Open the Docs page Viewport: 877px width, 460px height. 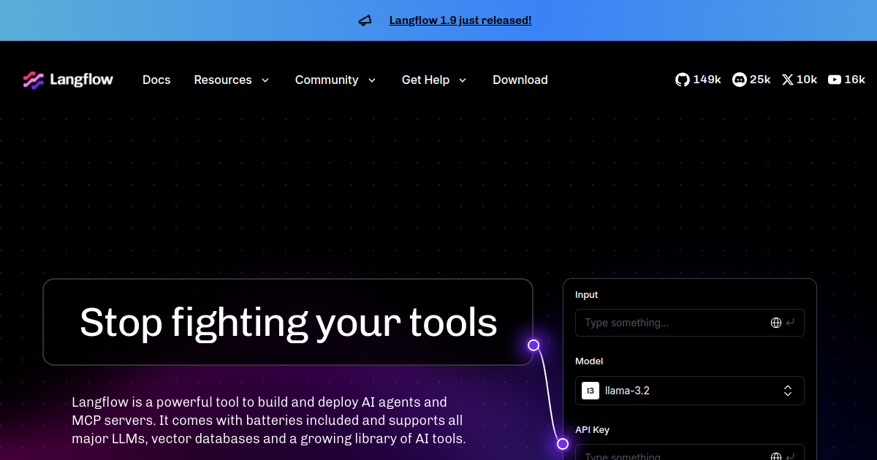tap(156, 80)
